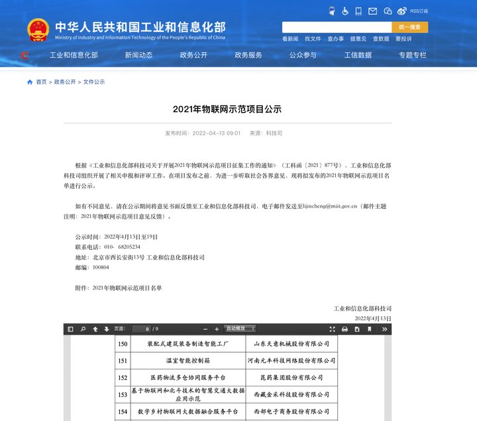477x421 pixels.
Task: Click the 统一搜索 search button
Action: click(x=410, y=27)
